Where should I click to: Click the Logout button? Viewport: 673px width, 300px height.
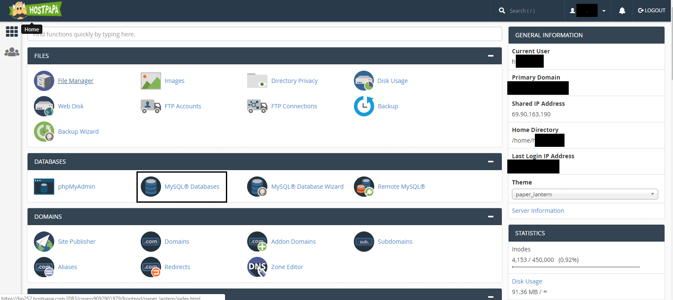[x=652, y=11]
